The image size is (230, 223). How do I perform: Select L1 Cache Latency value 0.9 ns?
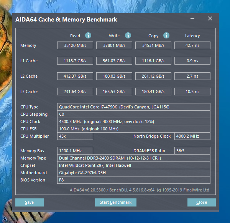(x=192, y=61)
